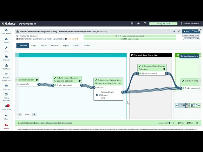Click the Stained Area Detection frame header
The image size is (203, 152).
pyautogui.click(x=151, y=55)
